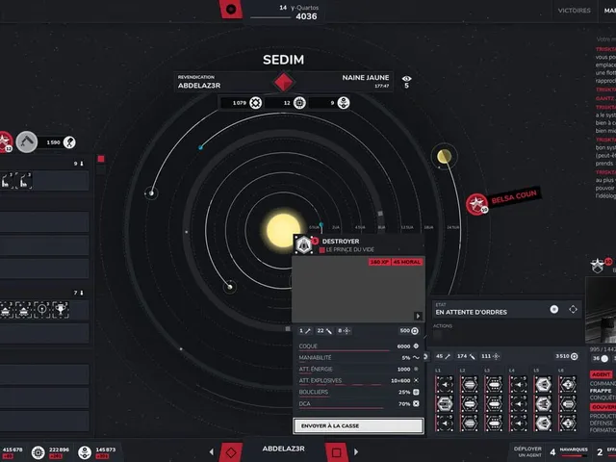Select the grey hammer construction button
Screen dimensions: 616x462
point(27,141)
